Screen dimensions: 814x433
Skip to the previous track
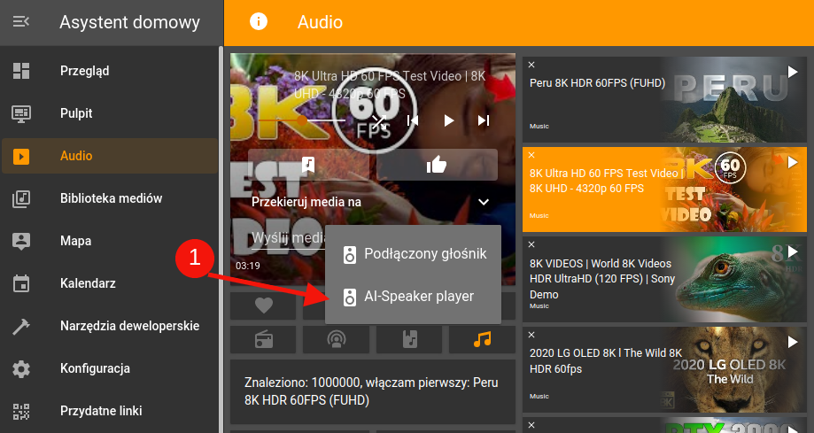(x=413, y=120)
